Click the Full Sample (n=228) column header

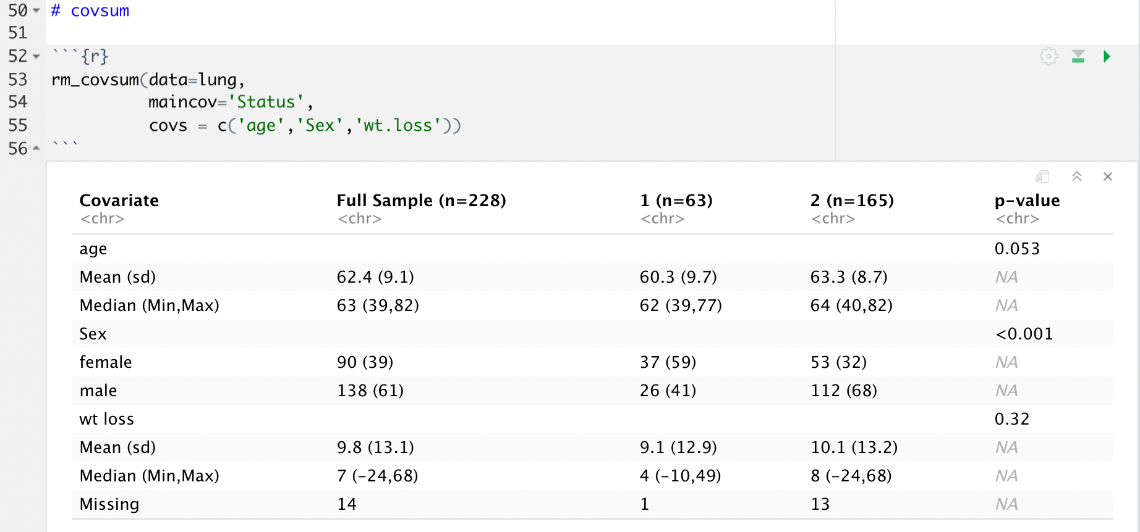pyautogui.click(x=421, y=201)
